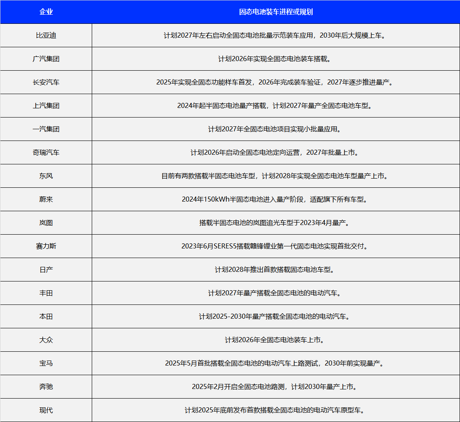Screen dimensions: 460x422
Task: Select the 现代 company cell
Action: pos(46,410)
